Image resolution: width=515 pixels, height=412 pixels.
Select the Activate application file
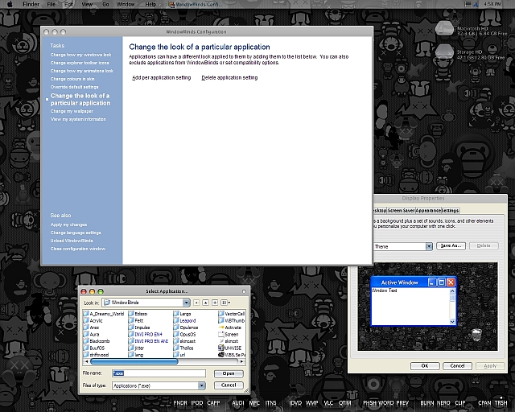point(229,328)
